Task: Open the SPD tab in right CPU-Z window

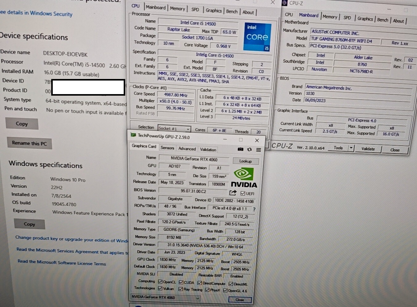Action: [347, 18]
